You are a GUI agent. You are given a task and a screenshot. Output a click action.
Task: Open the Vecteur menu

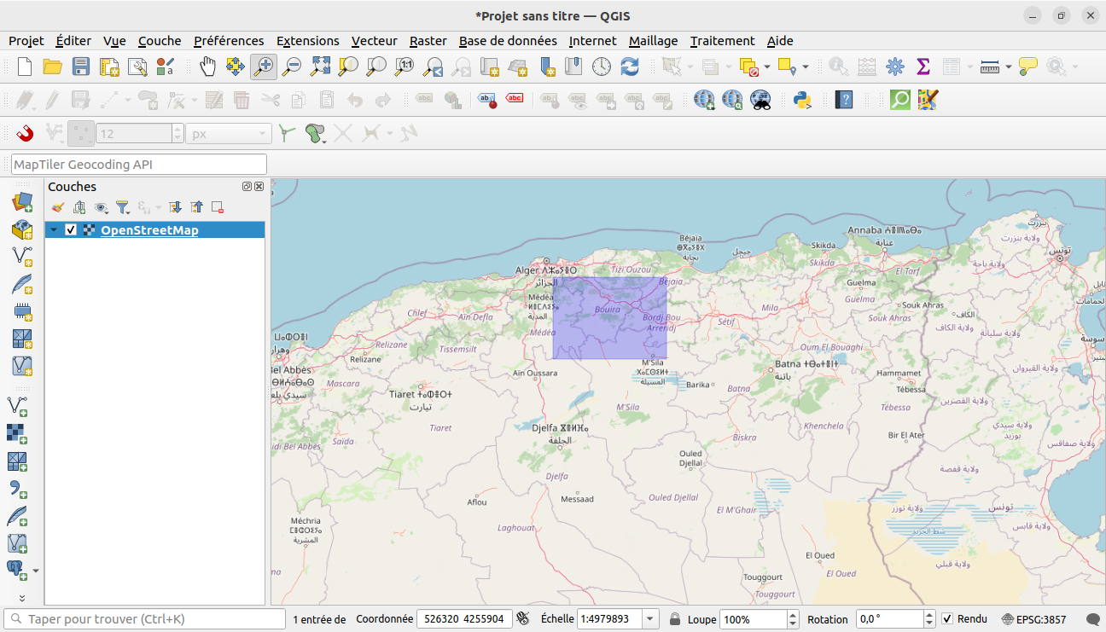[x=375, y=41]
